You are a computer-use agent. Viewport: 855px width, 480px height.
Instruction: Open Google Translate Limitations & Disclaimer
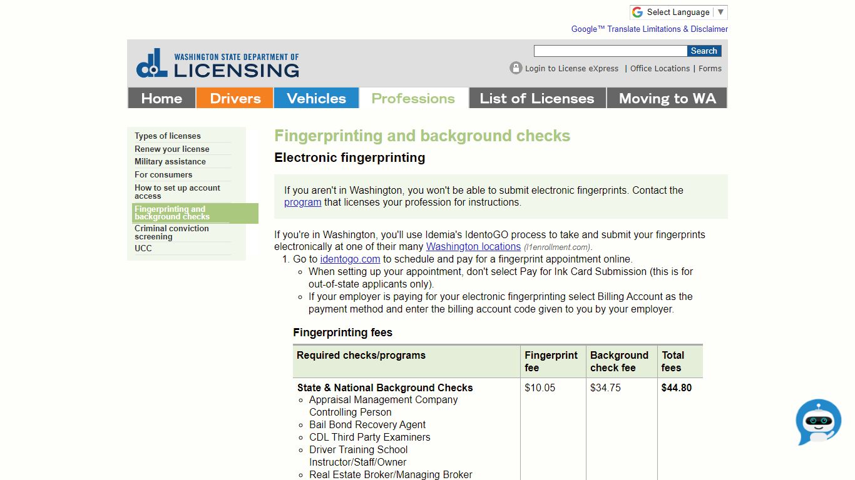pyautogui.click(x=650, y=29)
